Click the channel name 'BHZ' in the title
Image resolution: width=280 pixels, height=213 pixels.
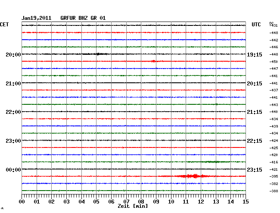click(83, 18)
